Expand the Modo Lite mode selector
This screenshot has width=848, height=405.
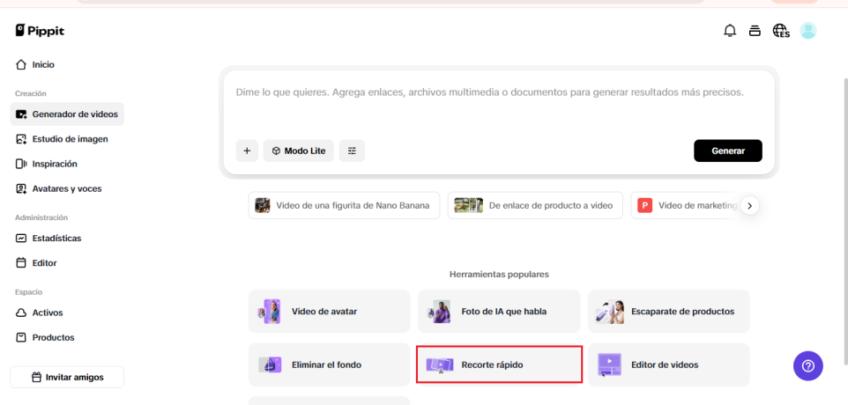pos(298,151)
